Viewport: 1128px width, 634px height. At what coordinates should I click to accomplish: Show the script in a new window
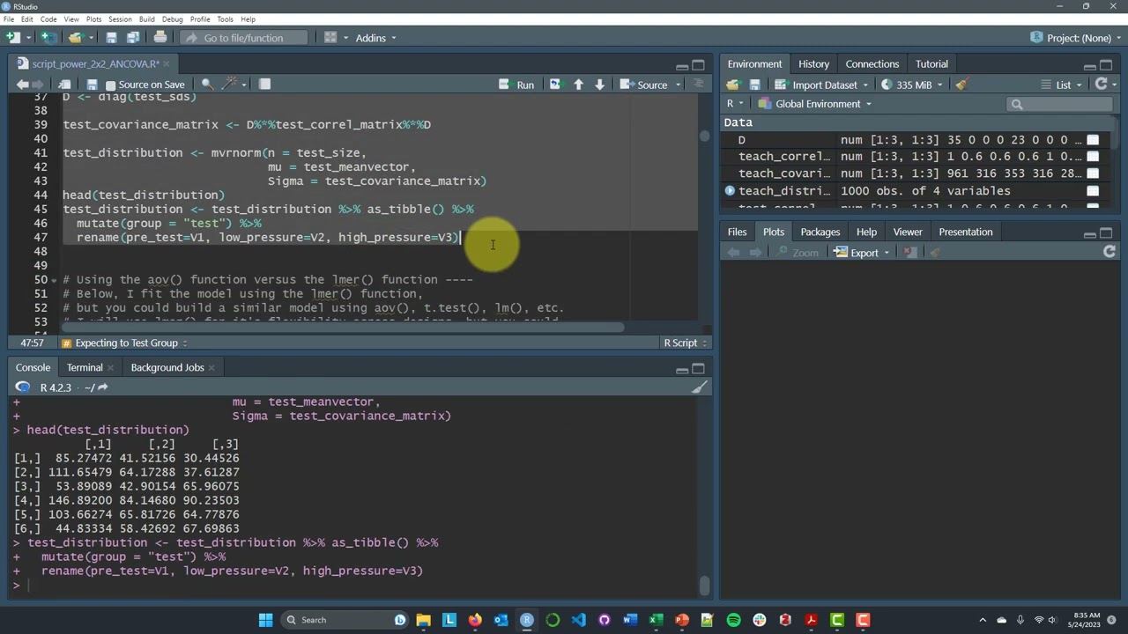[64, 85]
